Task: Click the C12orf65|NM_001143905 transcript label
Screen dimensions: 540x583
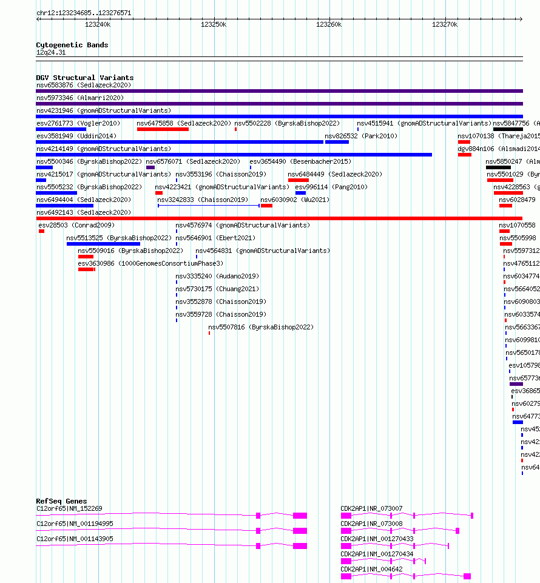Action: click(x=75, y=539)
